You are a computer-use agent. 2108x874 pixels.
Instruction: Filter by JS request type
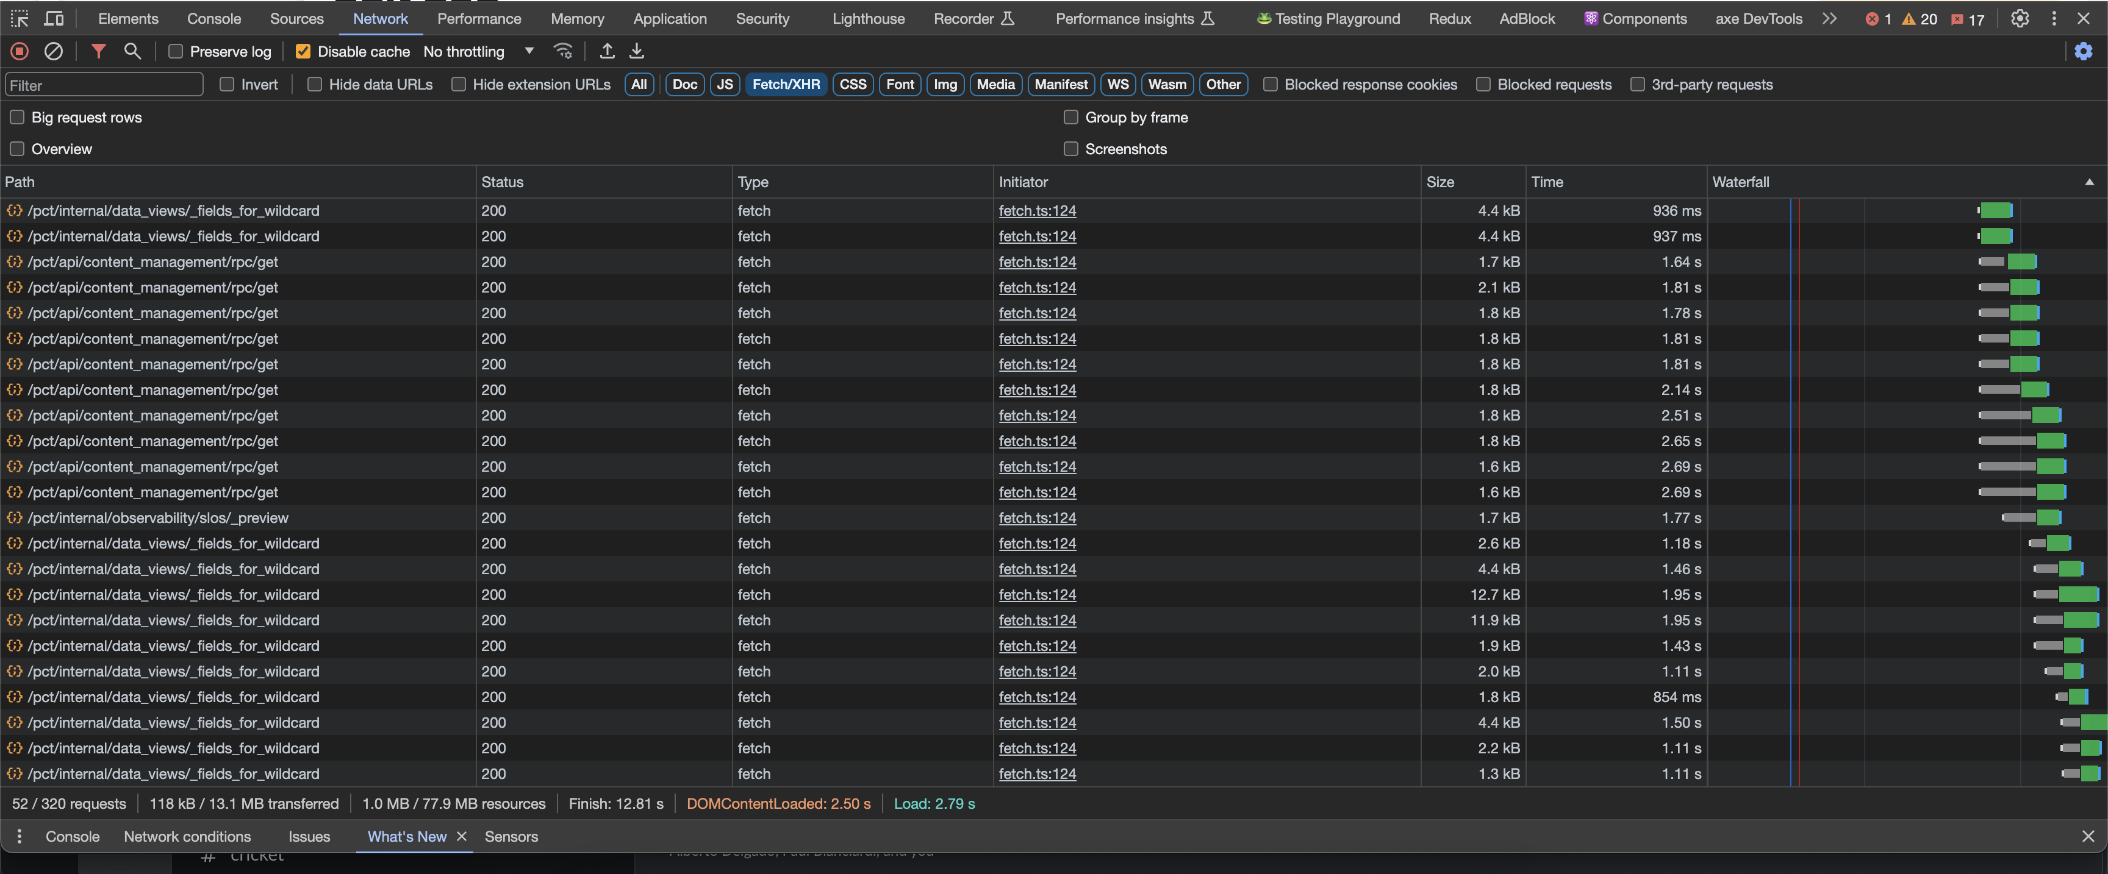[x=724, y=84]
